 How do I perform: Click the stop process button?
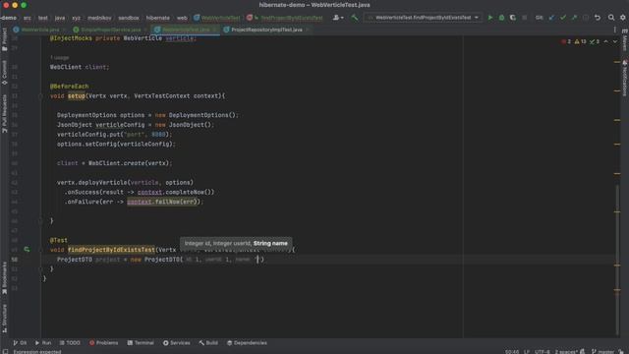click(524, 18)
